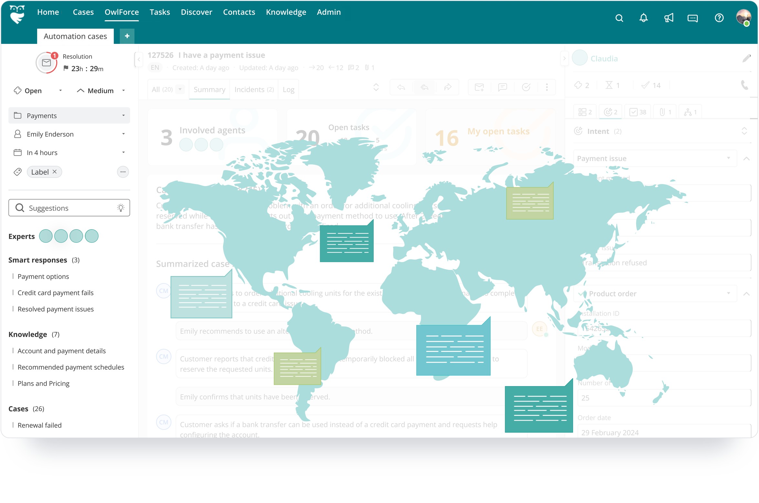
Task: Reply to the message with the reply arrow
Action: pyautogui.click(x=400, y=87)
